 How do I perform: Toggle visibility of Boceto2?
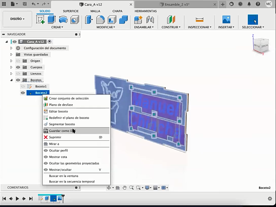[x=23, y=93]
